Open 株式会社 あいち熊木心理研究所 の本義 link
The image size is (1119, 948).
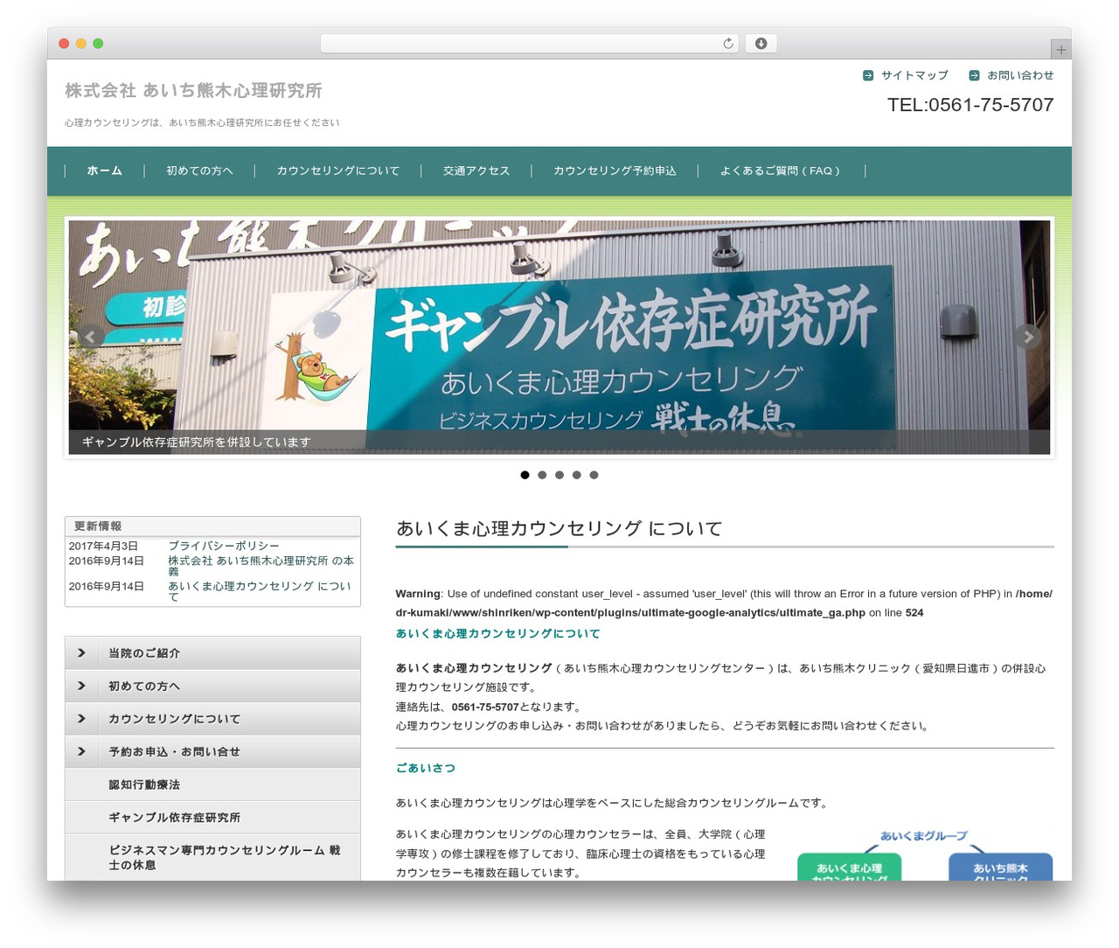coord(261,566)
